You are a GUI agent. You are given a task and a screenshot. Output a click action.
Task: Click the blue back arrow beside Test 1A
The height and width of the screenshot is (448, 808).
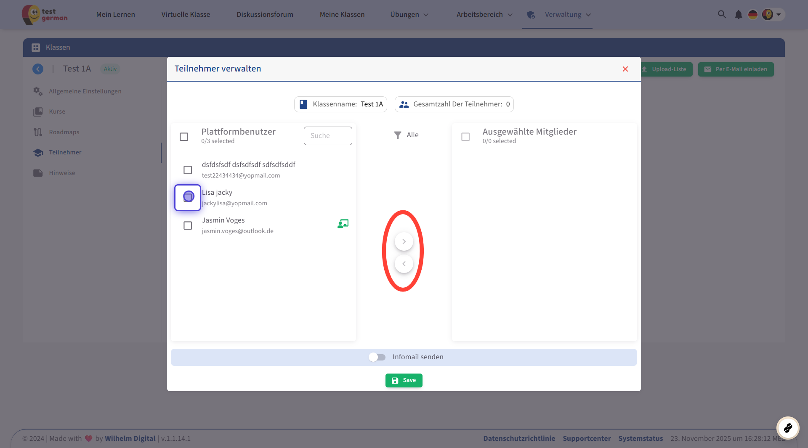pyautogui.click(x=38, y=69)
